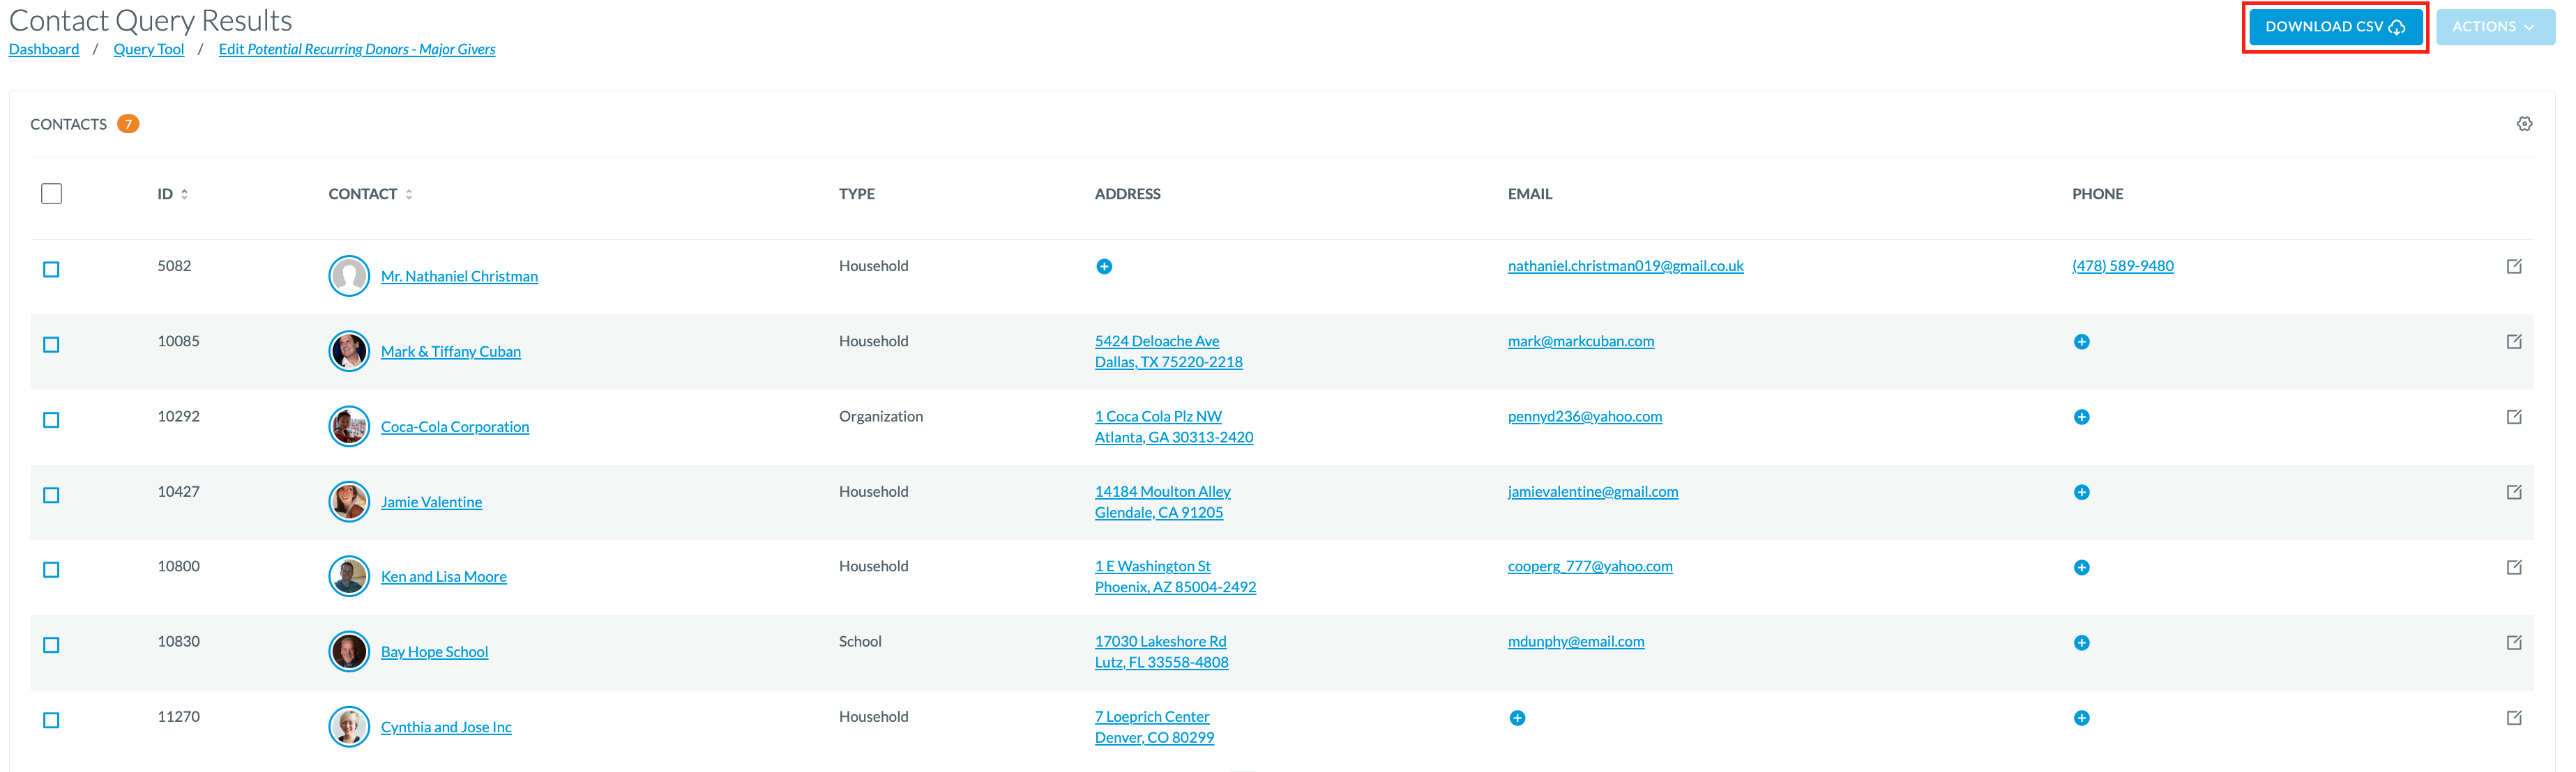Check the box for contact ID 5082
This screenshot has height=772, width=2576.
point(51,270)
